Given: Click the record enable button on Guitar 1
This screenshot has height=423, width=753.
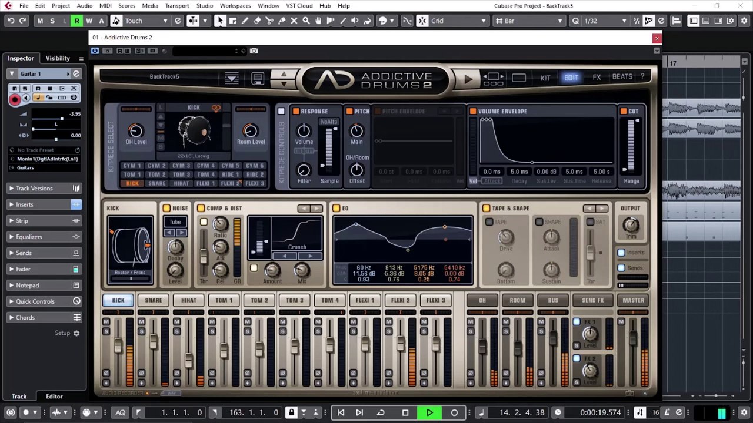Looking at the screenshot, I should point(15,99).
